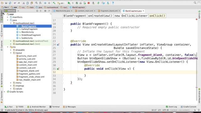Click the Copy icon in toolbar
This screenshot has width=201, height=113.
coord(28,3)
